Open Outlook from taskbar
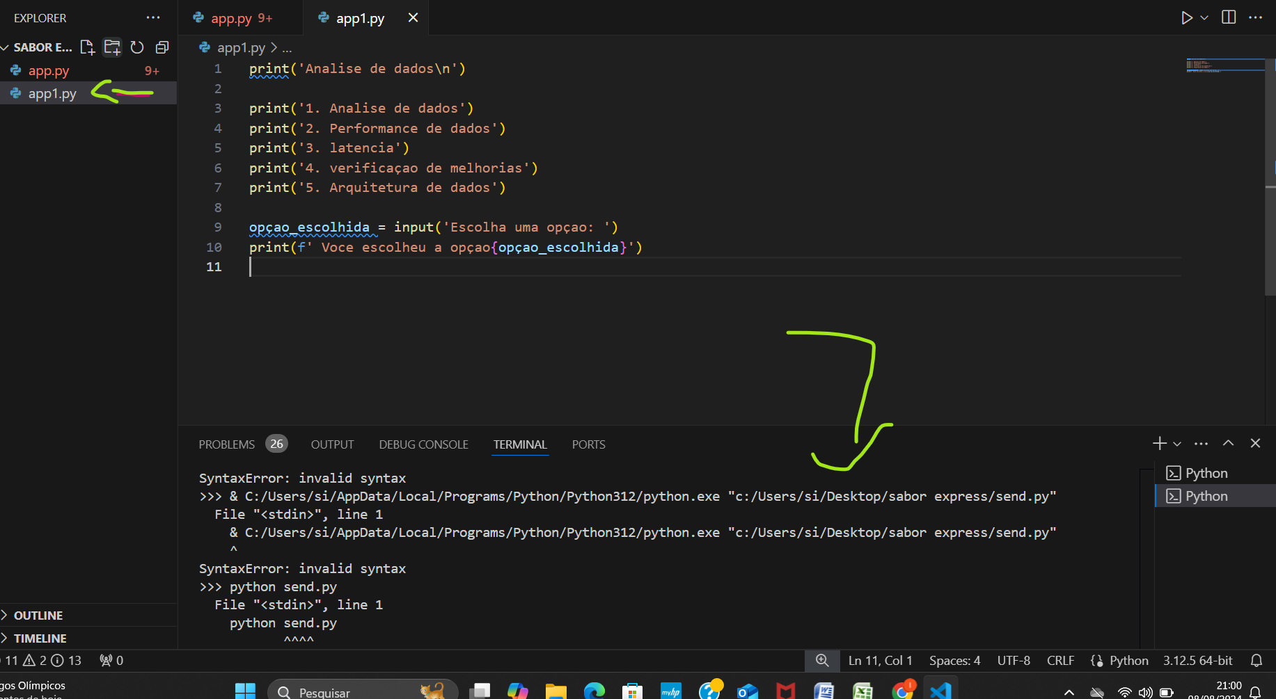The height and width of the screenshot is (699, 1276). (x=748, y=691)
